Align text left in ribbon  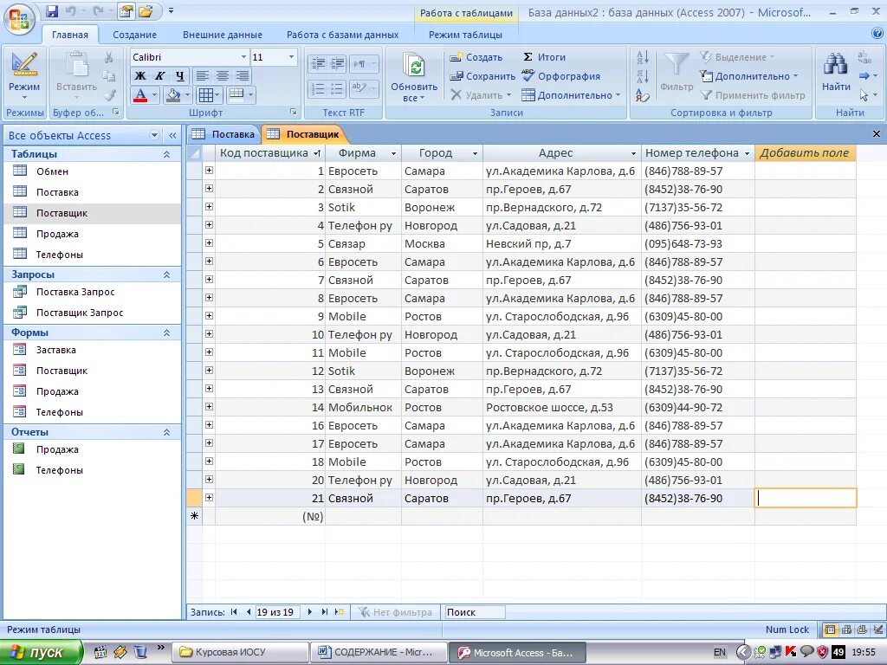click(x=202, y=76)
